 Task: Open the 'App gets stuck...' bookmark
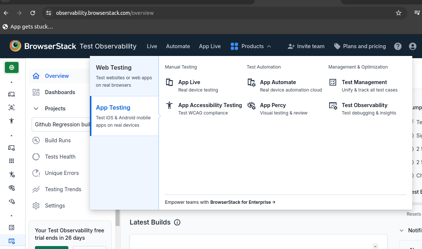[28, 27]
